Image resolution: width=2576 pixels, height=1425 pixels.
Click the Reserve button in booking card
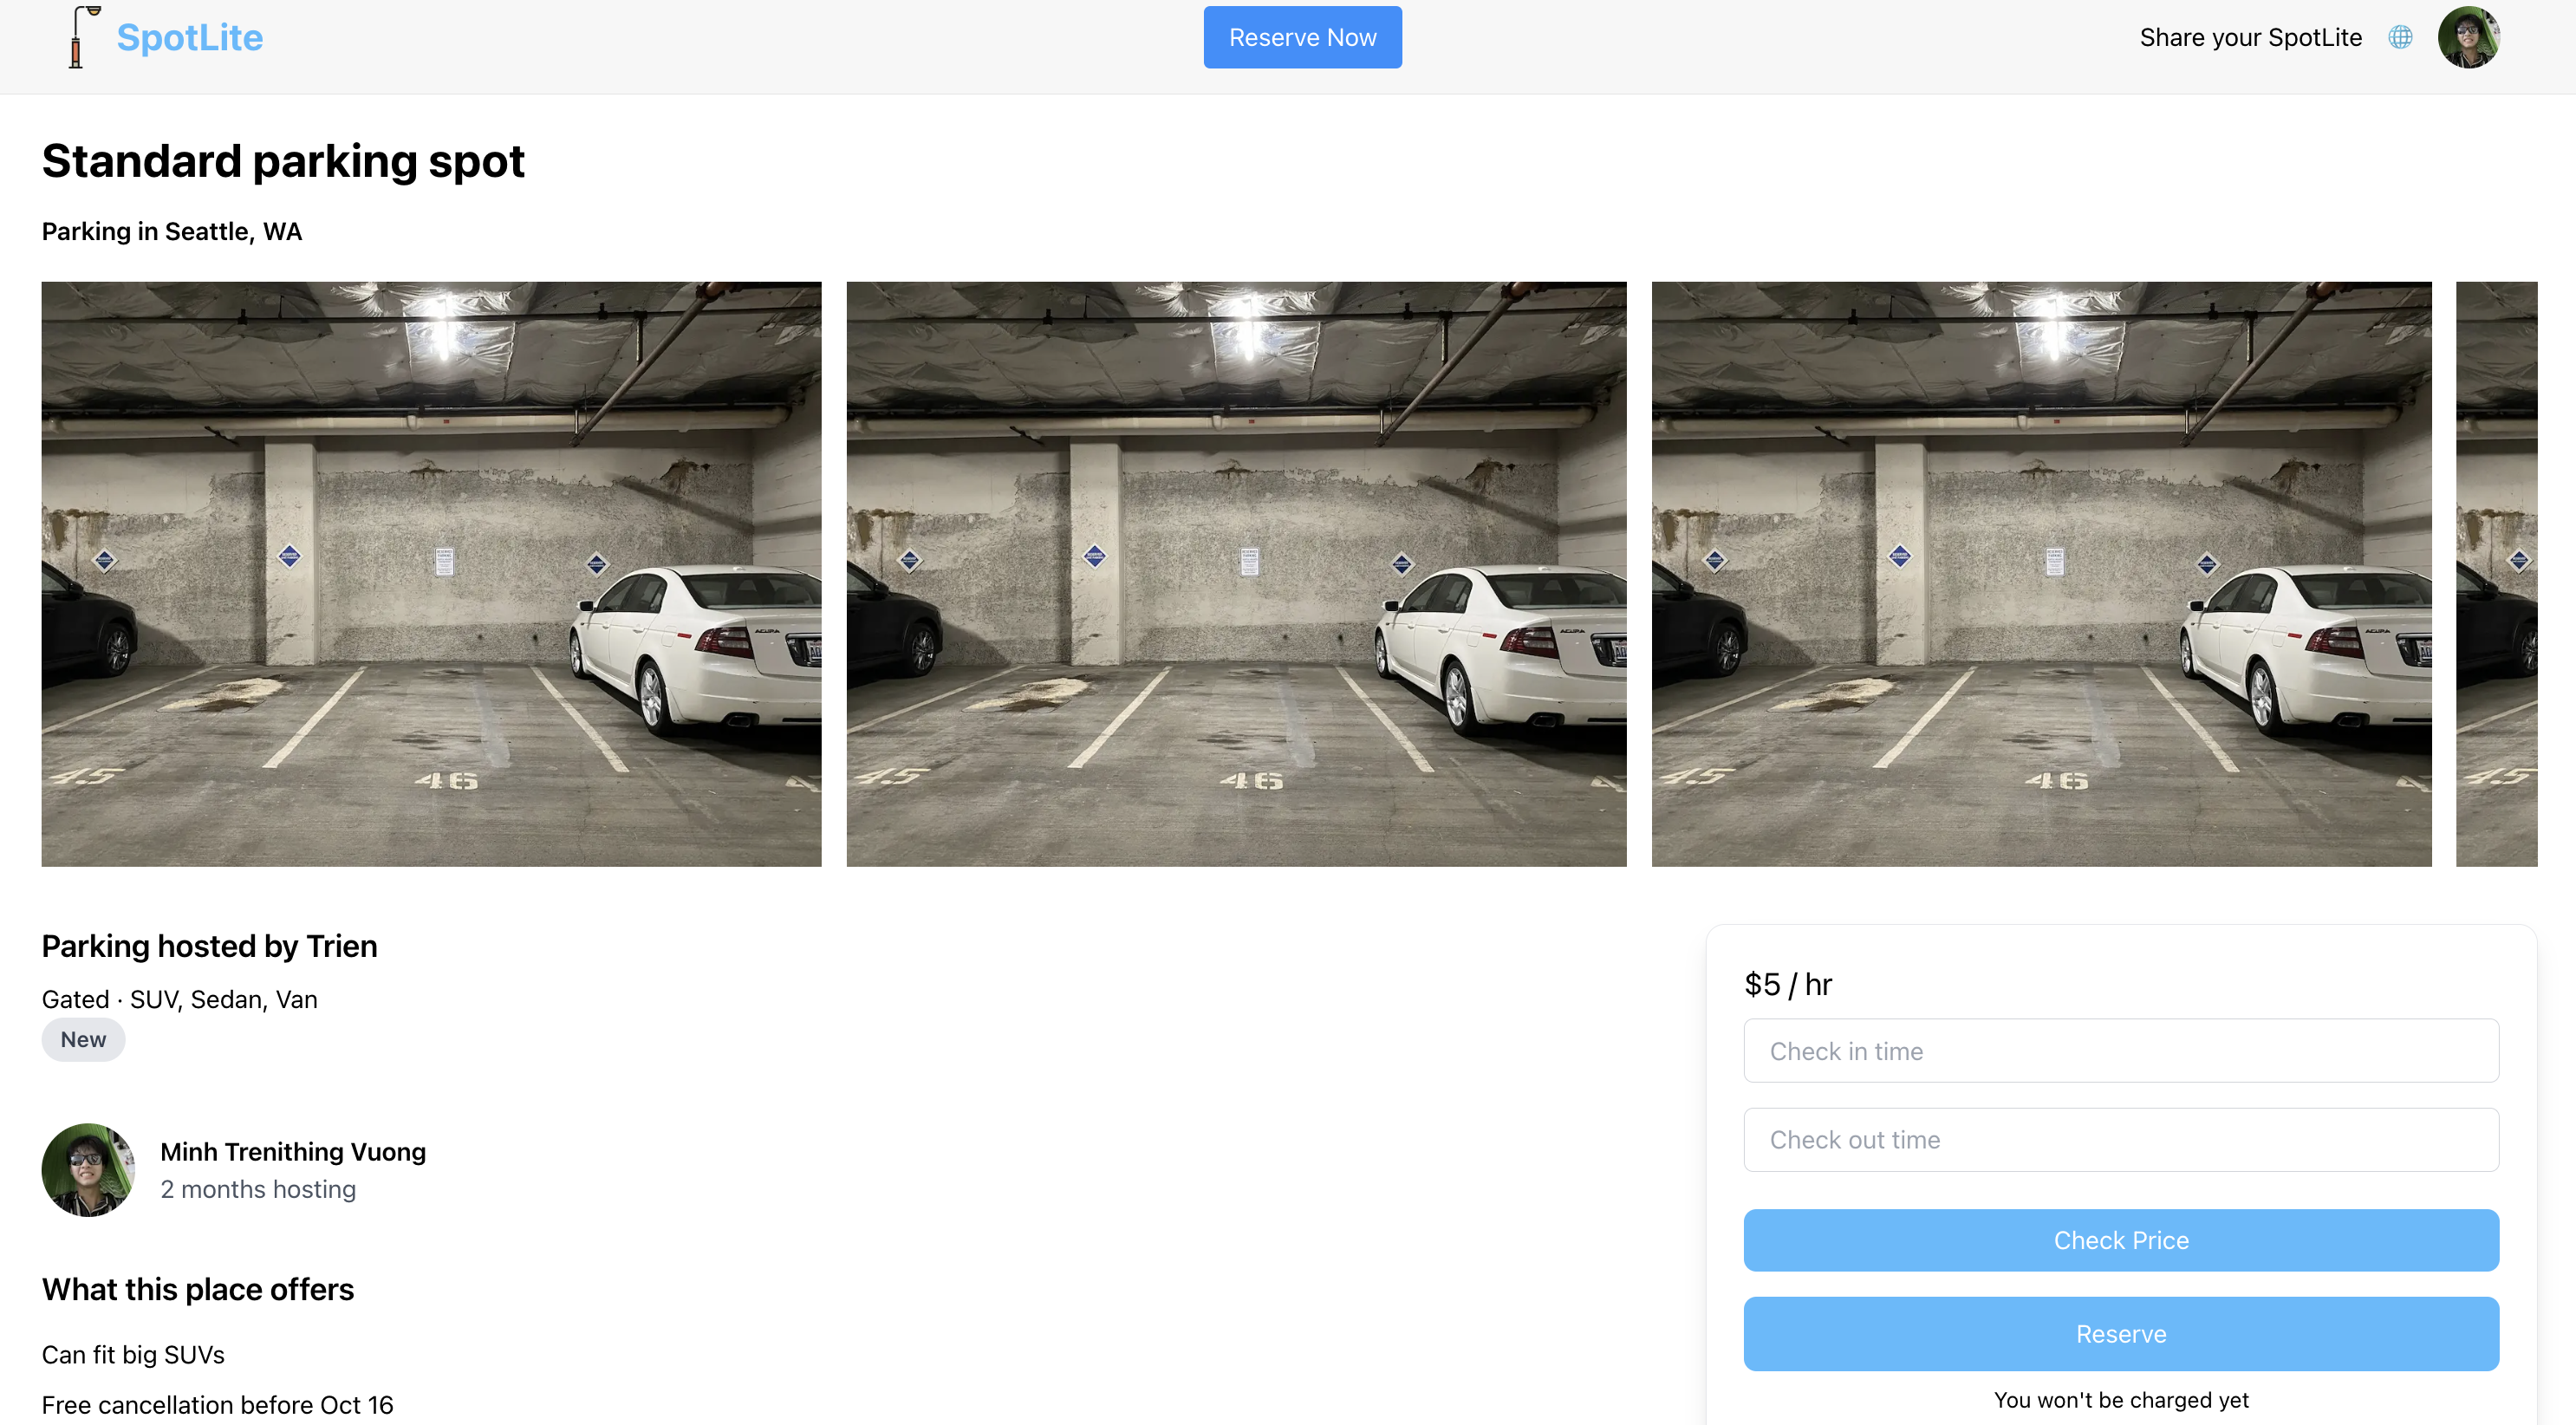[x=2120, y=1333]
